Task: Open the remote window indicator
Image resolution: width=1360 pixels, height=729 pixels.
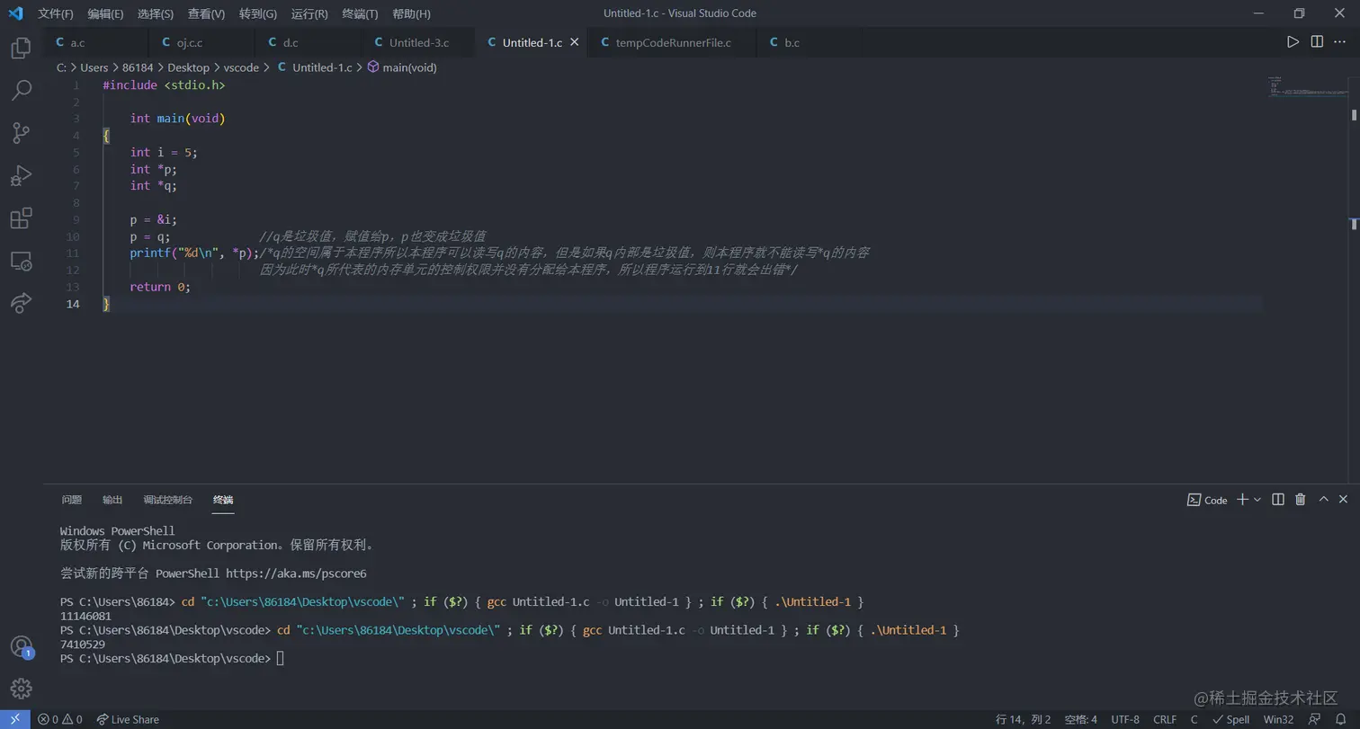Action: (14, 719)
